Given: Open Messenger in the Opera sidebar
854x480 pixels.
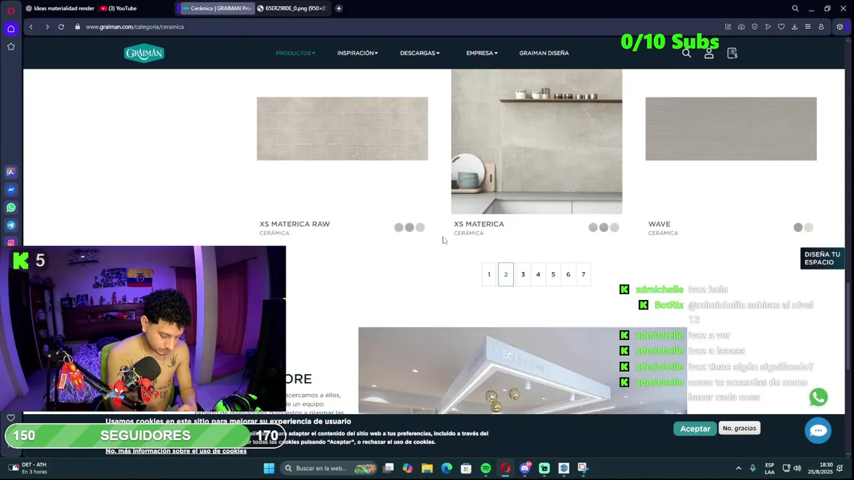Looking at the screenshot, I should point(11,190).
